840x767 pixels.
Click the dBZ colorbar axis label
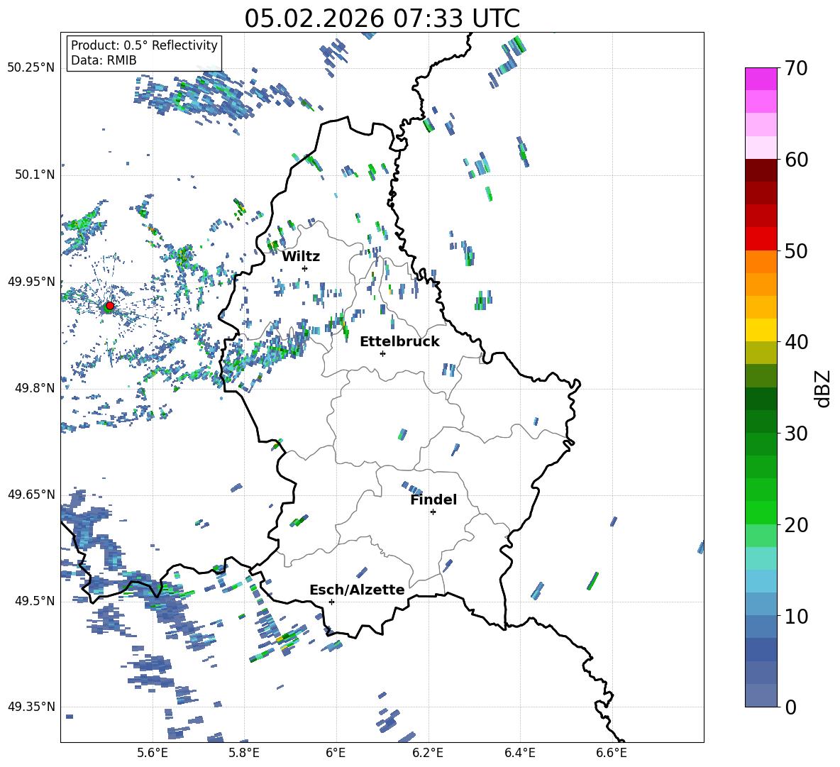click(x=822, y=388)
